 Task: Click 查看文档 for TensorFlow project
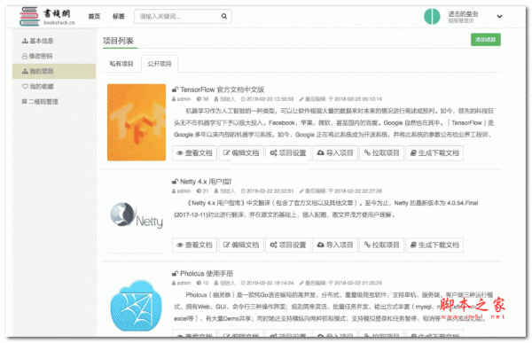click(x=194, y=153)
